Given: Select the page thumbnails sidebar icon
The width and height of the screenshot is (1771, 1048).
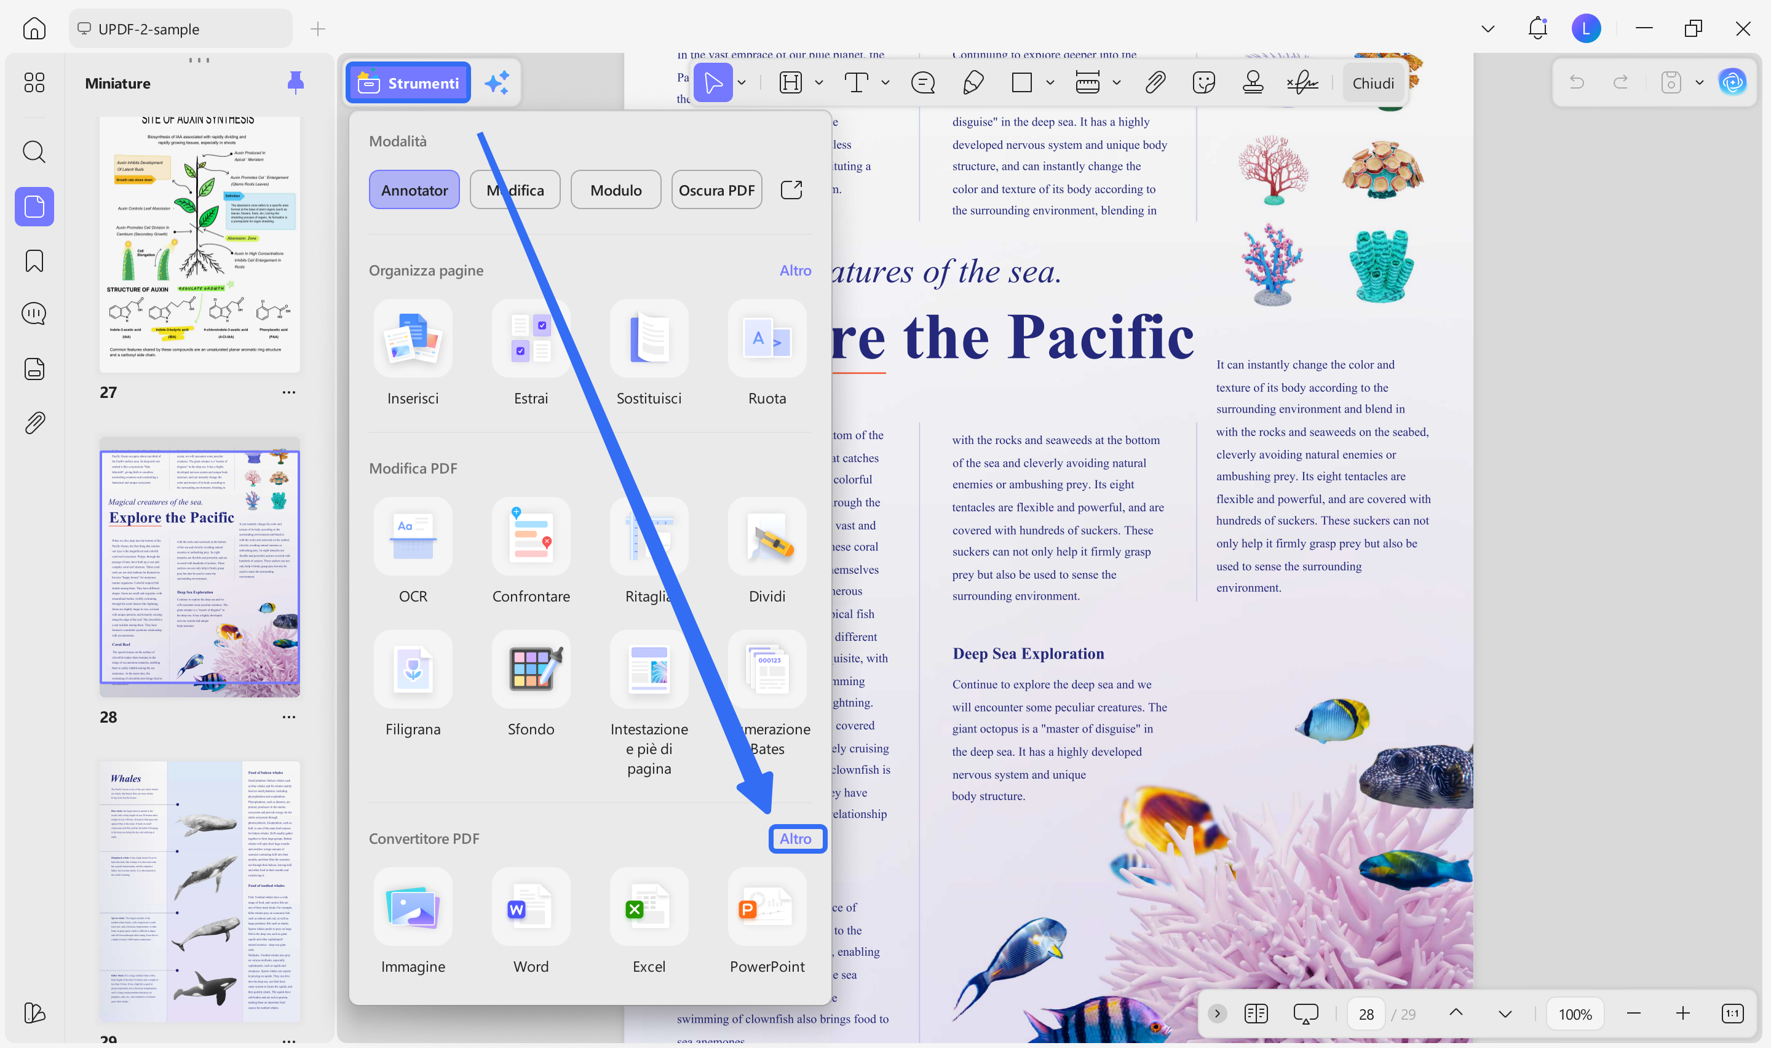Looking at the screenshot, I should click(34, 206).
